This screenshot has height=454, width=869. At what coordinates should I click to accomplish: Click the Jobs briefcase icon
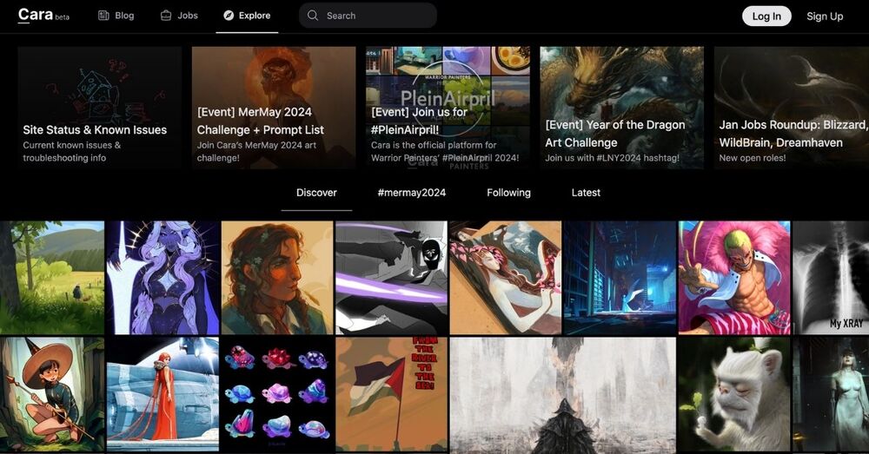(x=166, y=16)
